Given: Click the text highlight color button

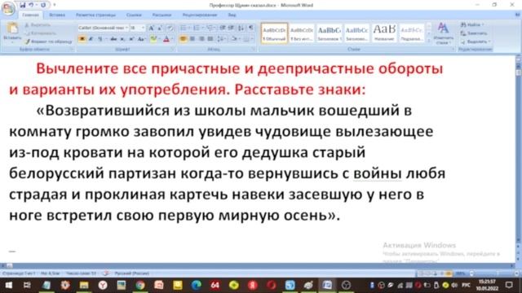Looking at the screenshot, I should click(153, 39).
